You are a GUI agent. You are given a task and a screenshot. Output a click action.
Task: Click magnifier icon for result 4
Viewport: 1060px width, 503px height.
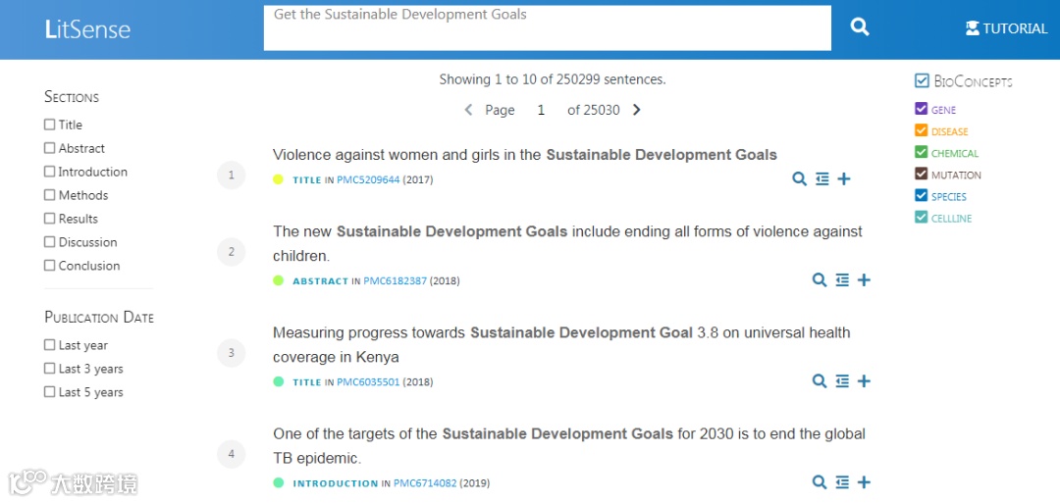coord(820,482)
